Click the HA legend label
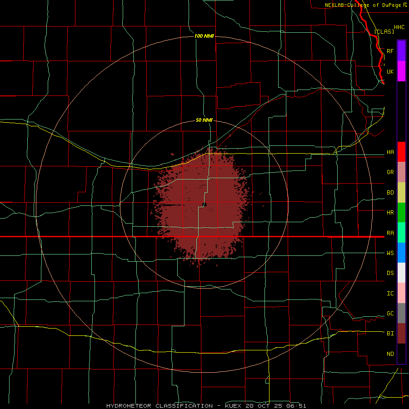409x409 pixels. 390,152
